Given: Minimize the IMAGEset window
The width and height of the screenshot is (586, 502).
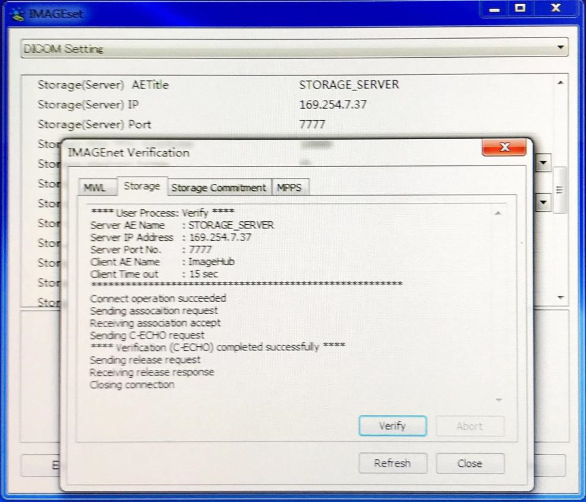Looking at the screenshot, I should click(494, 9).
